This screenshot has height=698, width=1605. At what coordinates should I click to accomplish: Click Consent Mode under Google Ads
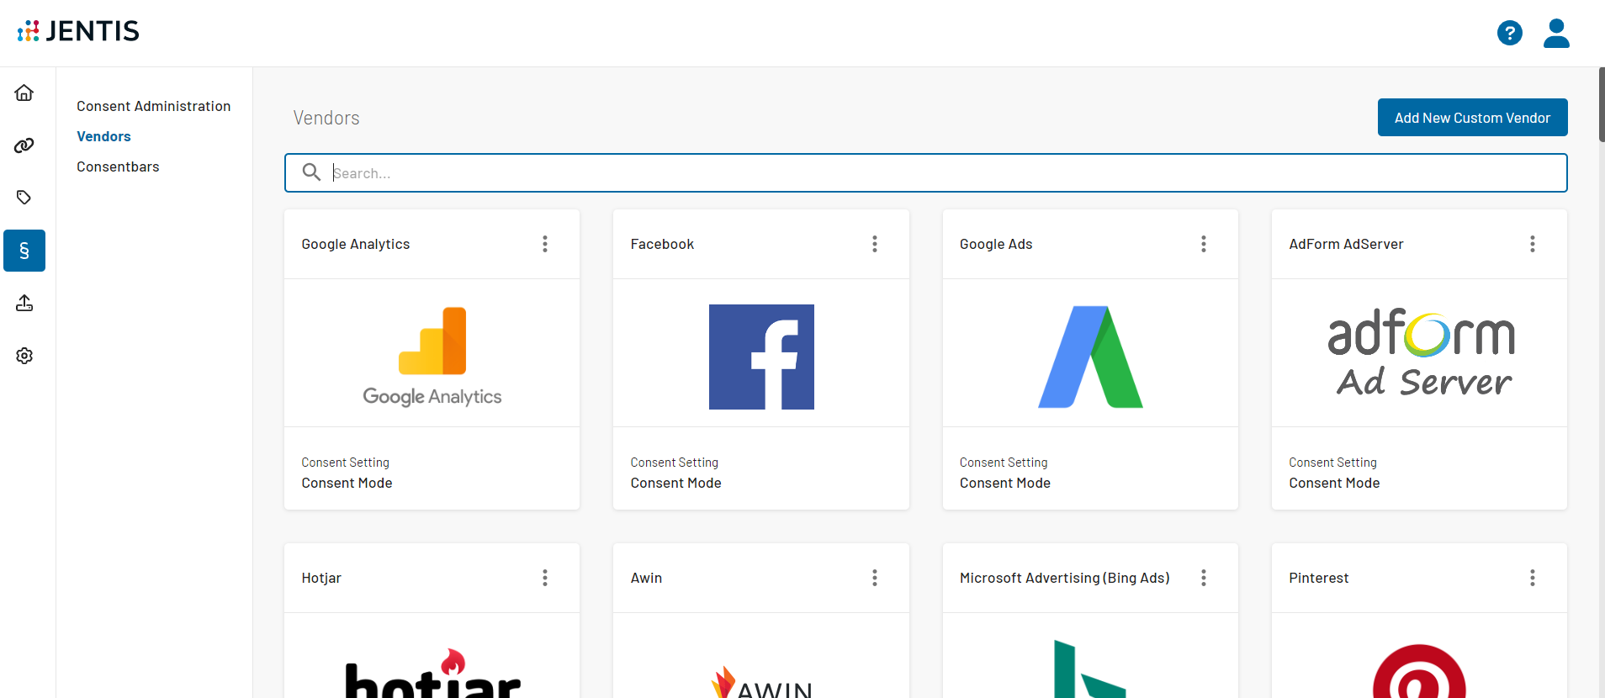1005,483
